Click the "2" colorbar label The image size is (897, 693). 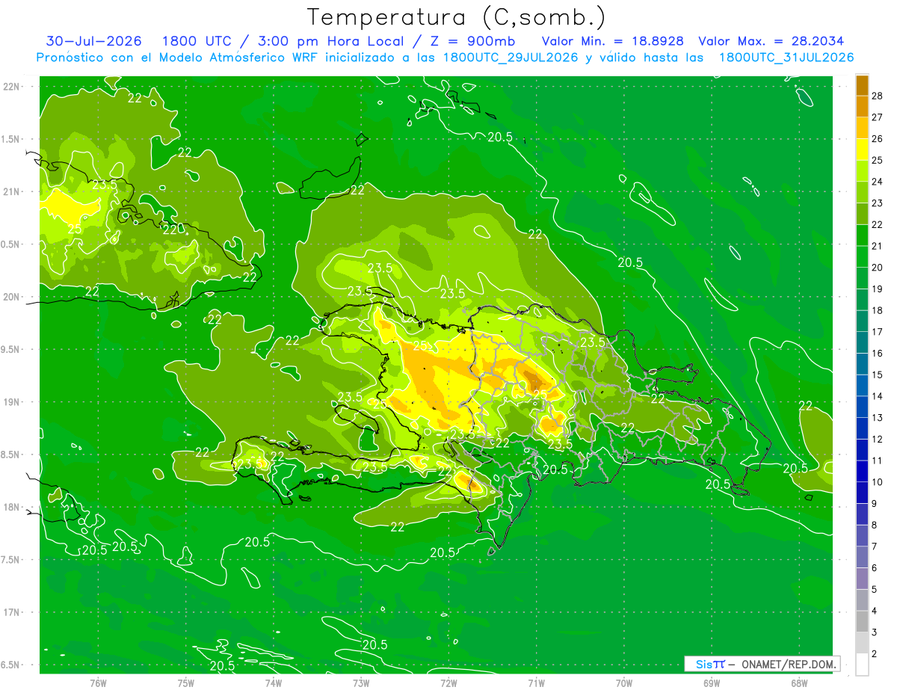click(x=875, y=653)
